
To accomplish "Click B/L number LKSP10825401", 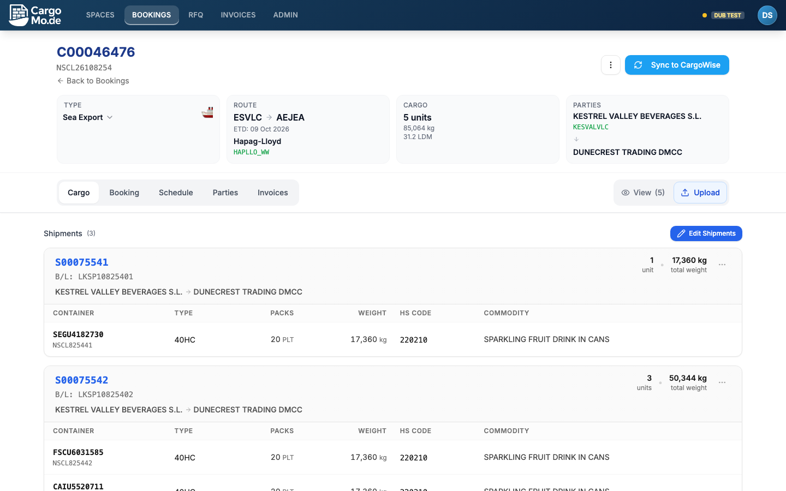I will pos(105,277).
